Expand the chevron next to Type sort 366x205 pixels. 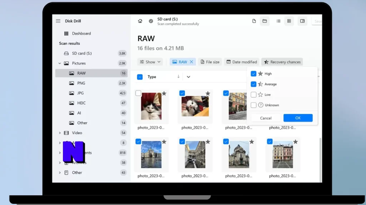[188, 77]
